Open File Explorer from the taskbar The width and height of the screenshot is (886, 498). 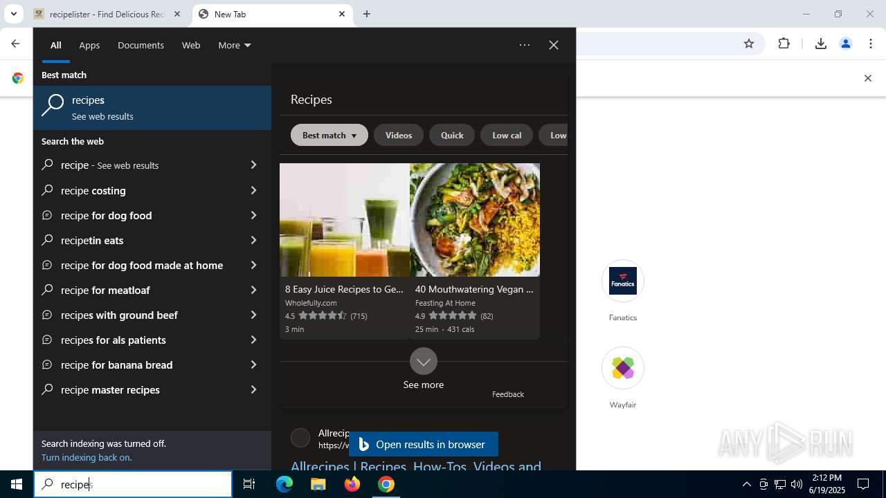318,484
